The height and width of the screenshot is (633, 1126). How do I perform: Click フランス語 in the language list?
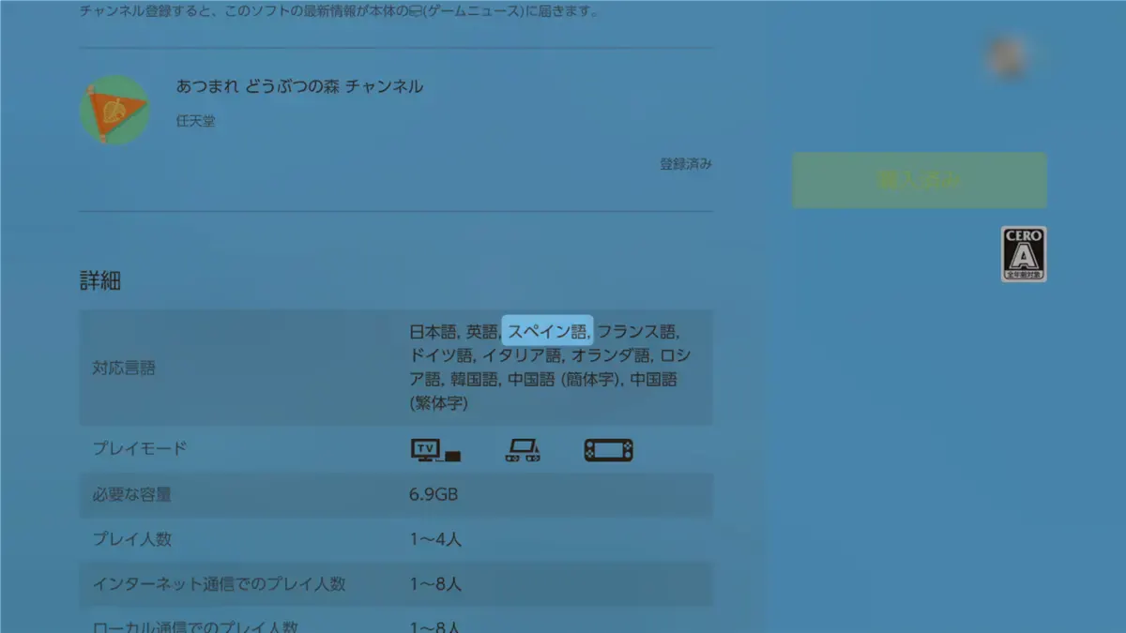click(x=637, y=331)
